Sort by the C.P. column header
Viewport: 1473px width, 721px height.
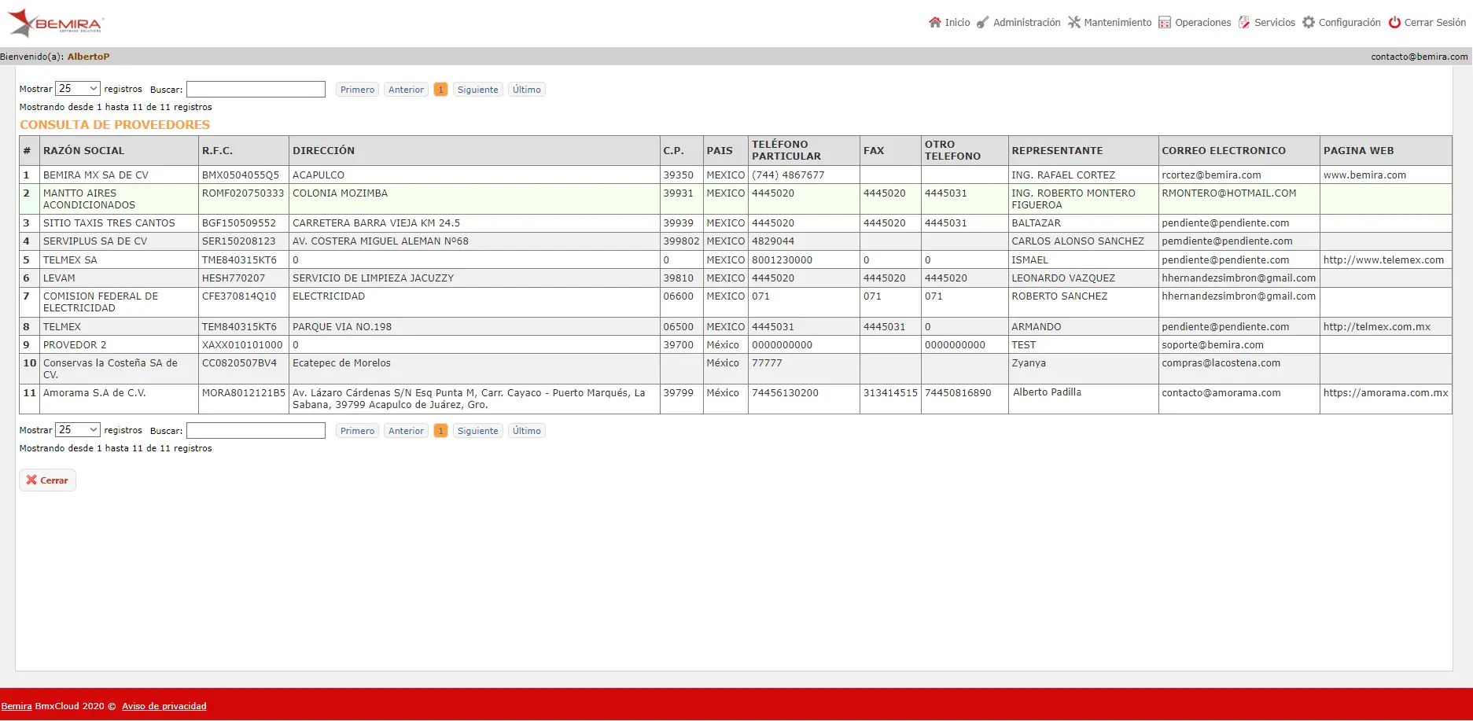[682, 151]
